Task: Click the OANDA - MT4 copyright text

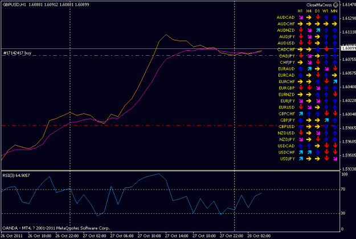Action: [x=56, y=228]
